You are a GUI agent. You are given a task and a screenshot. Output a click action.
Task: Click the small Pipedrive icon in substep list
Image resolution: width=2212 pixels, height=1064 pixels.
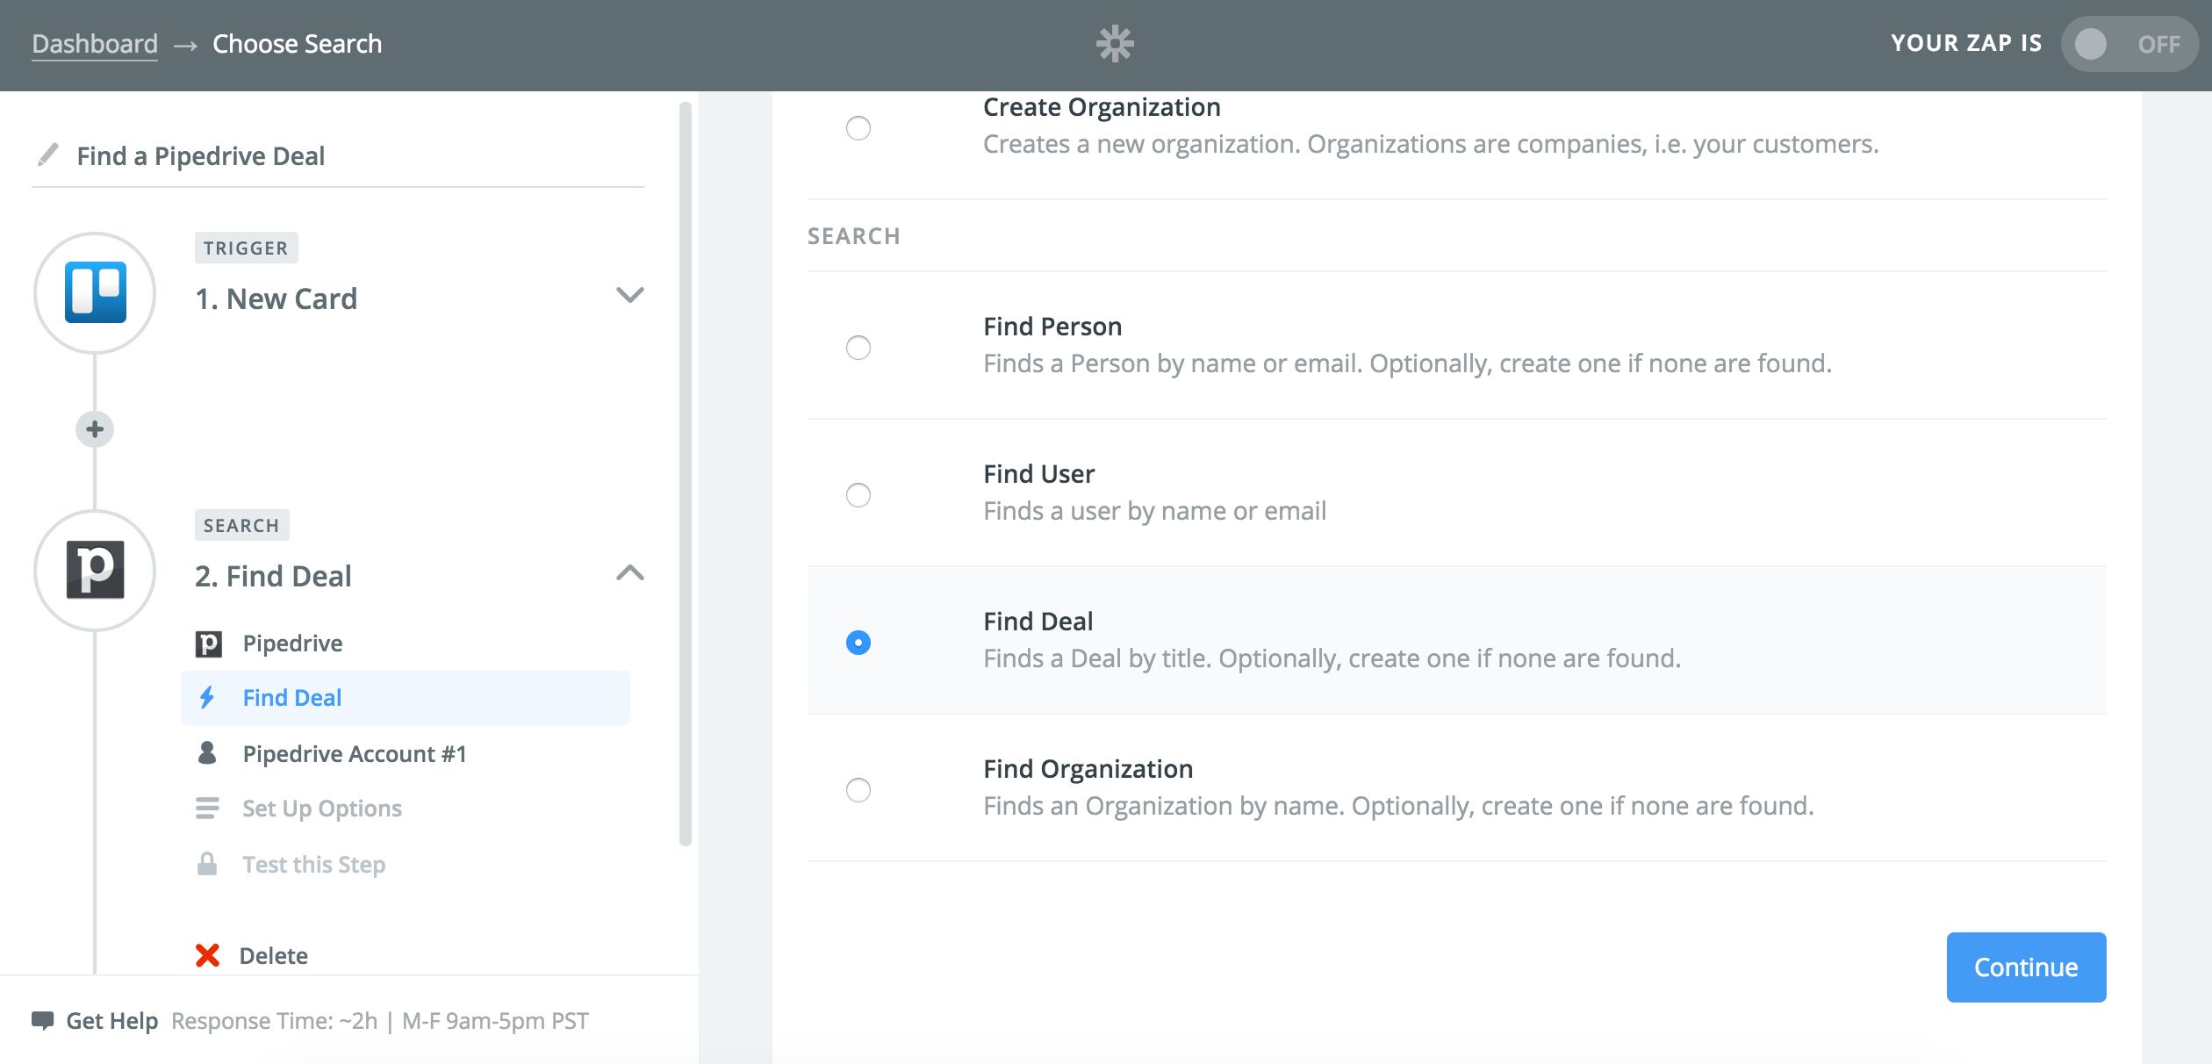[208, 644]
